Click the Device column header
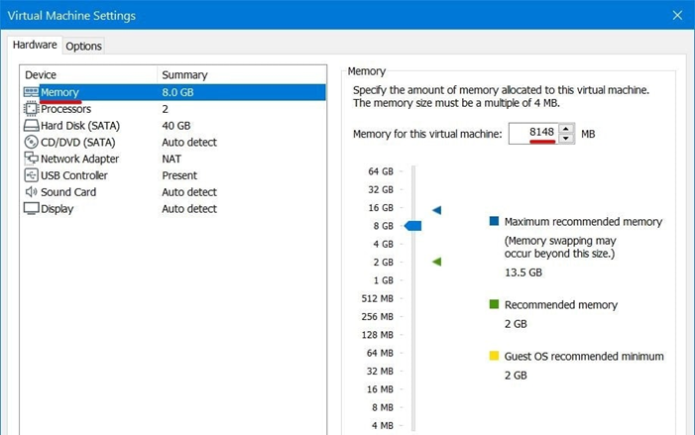Image resolution: width=695 pixels, height=435 pixels. coord(41,75)
